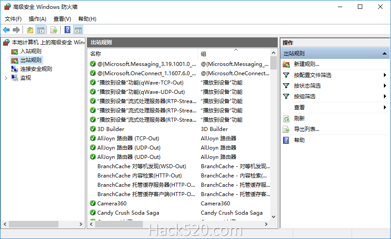Image resolution: width=391 pixels, height=239 pixels.
Task: Open the 按状态筛选 submenu arrow
Action: click(385, 86)
